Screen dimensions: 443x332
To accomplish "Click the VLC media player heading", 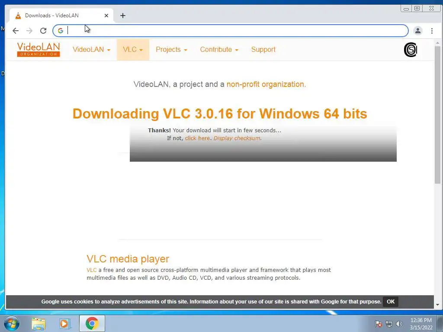I will tap(128, 259).
